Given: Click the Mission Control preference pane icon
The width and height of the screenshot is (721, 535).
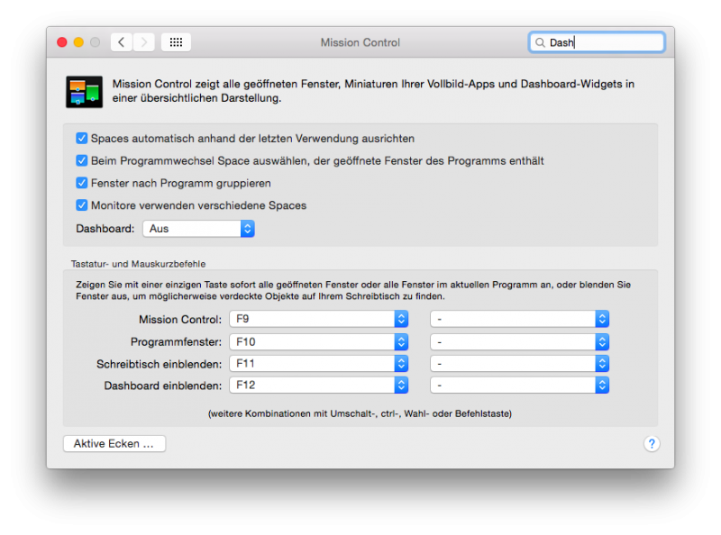Looking at the screenshot, I should pos(84,92).
